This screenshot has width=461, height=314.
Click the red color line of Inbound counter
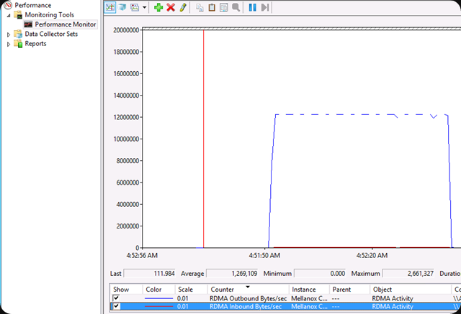pos(158,306)
